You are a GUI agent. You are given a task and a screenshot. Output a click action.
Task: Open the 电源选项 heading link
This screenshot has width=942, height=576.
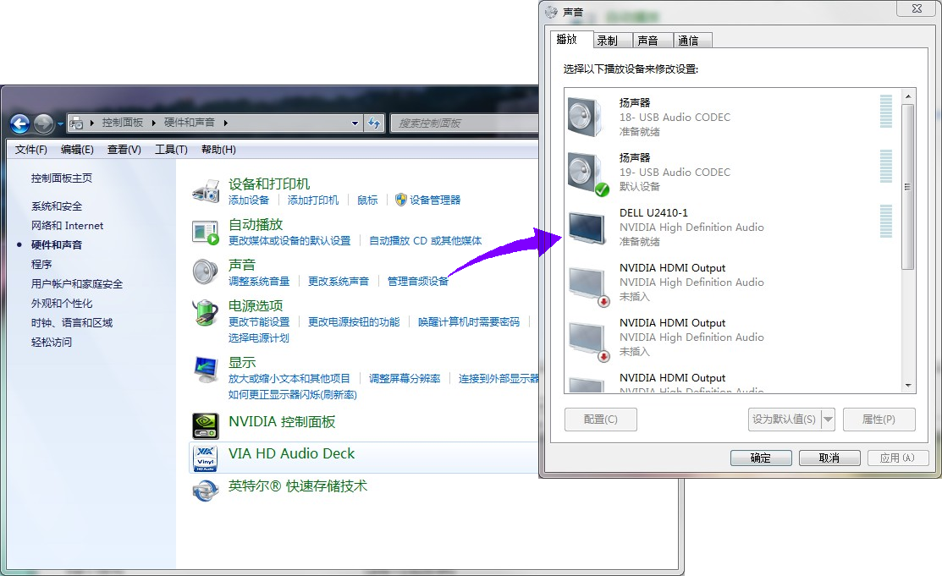pyautogui.click(x=256, y=305)
